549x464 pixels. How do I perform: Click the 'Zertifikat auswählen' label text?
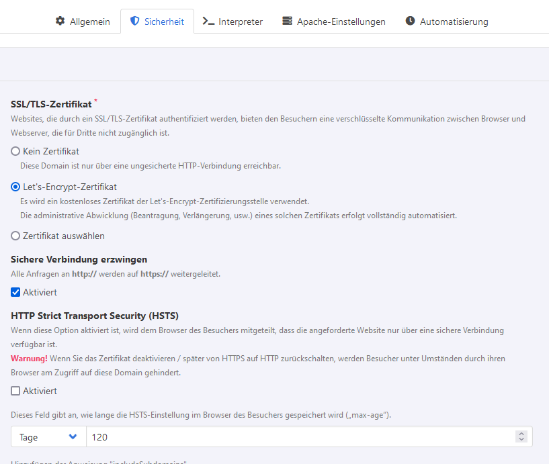[x=64, y=236]
